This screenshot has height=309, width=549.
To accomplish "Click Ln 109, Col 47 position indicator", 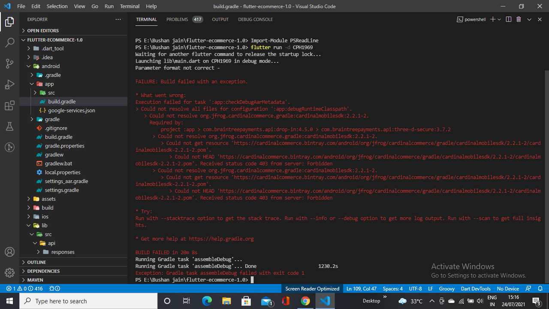I will (x=362, y=289).
